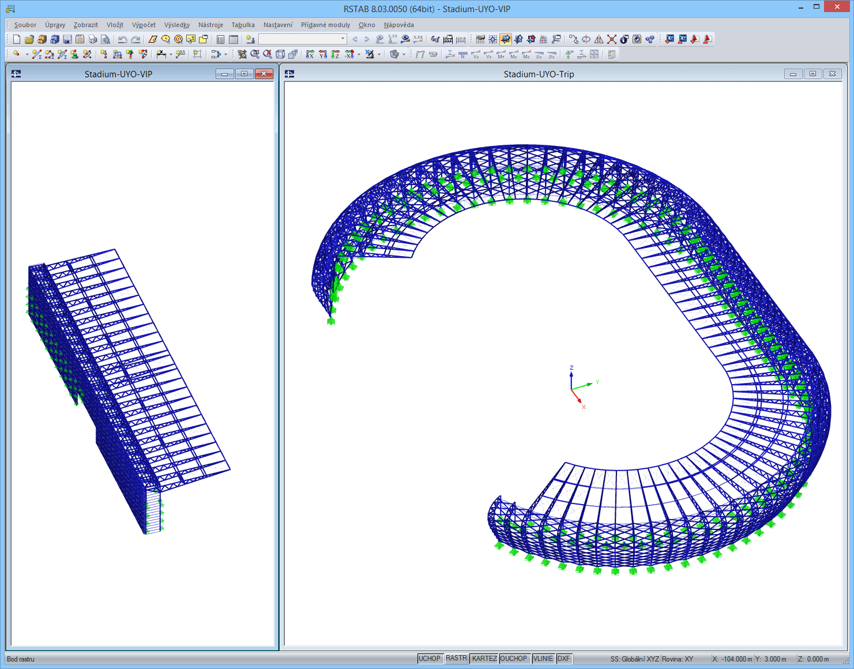Open the Výsledky menu
Screen dimensions: 854x669
click(177, 25)
